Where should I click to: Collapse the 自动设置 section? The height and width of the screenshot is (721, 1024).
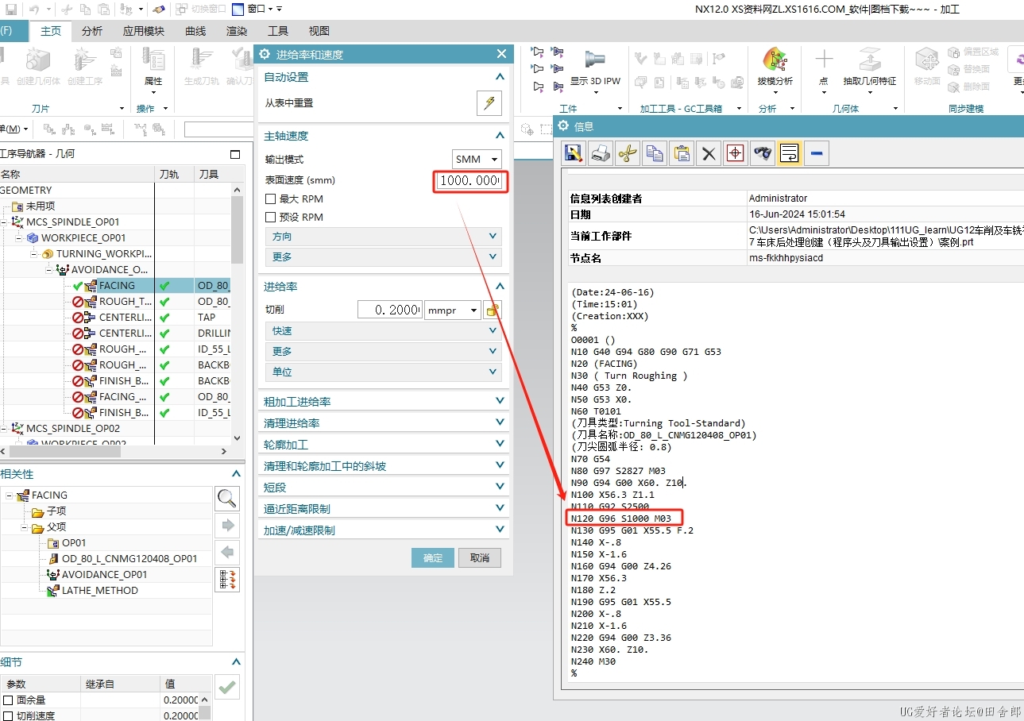(x=500, y=77)
